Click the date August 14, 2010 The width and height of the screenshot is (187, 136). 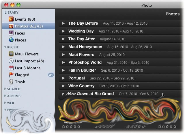pos(113,39)
